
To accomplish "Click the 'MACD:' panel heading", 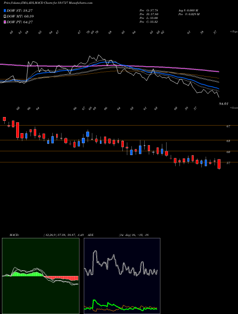I will pyautogui.click(x=14, y=235).
